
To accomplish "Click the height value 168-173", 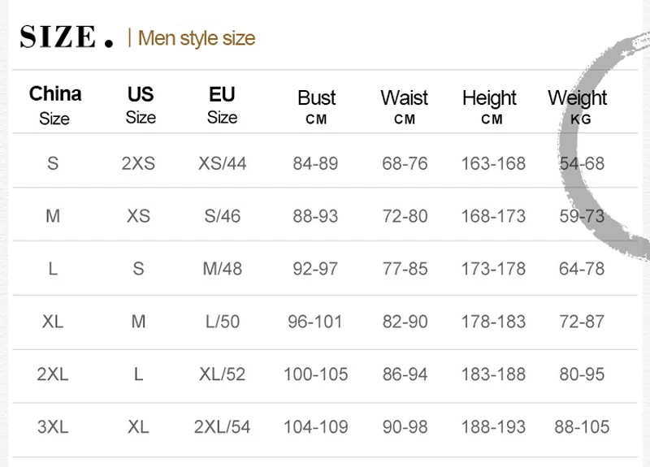I will [x=493, y=216].
